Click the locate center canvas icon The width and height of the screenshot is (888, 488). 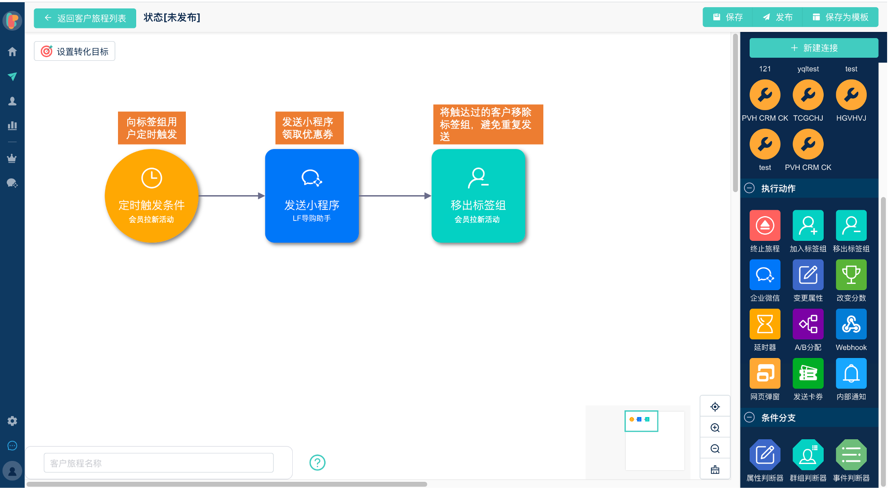click(715, 407)
